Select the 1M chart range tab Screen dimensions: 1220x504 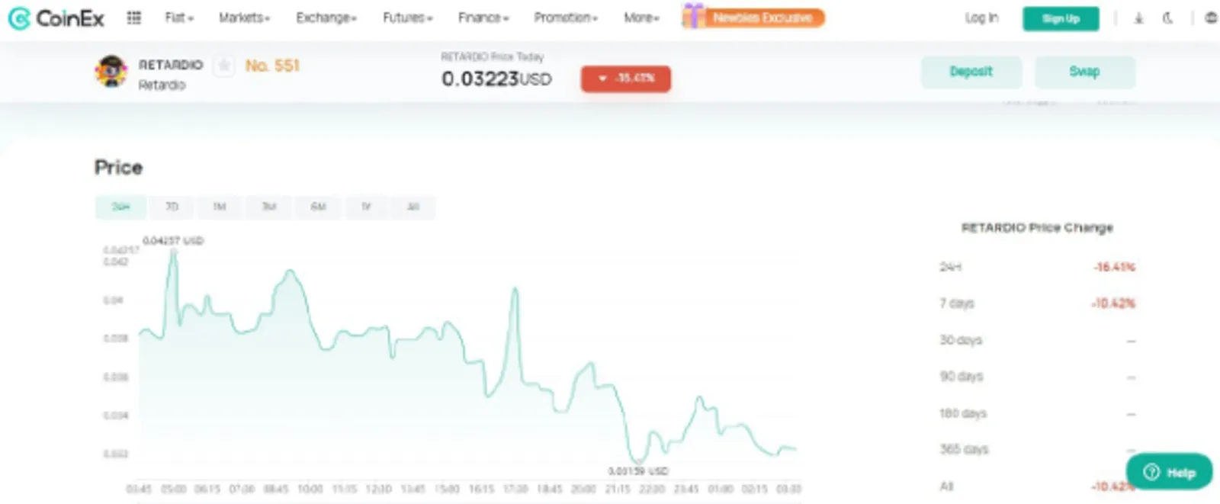(220, 207)
